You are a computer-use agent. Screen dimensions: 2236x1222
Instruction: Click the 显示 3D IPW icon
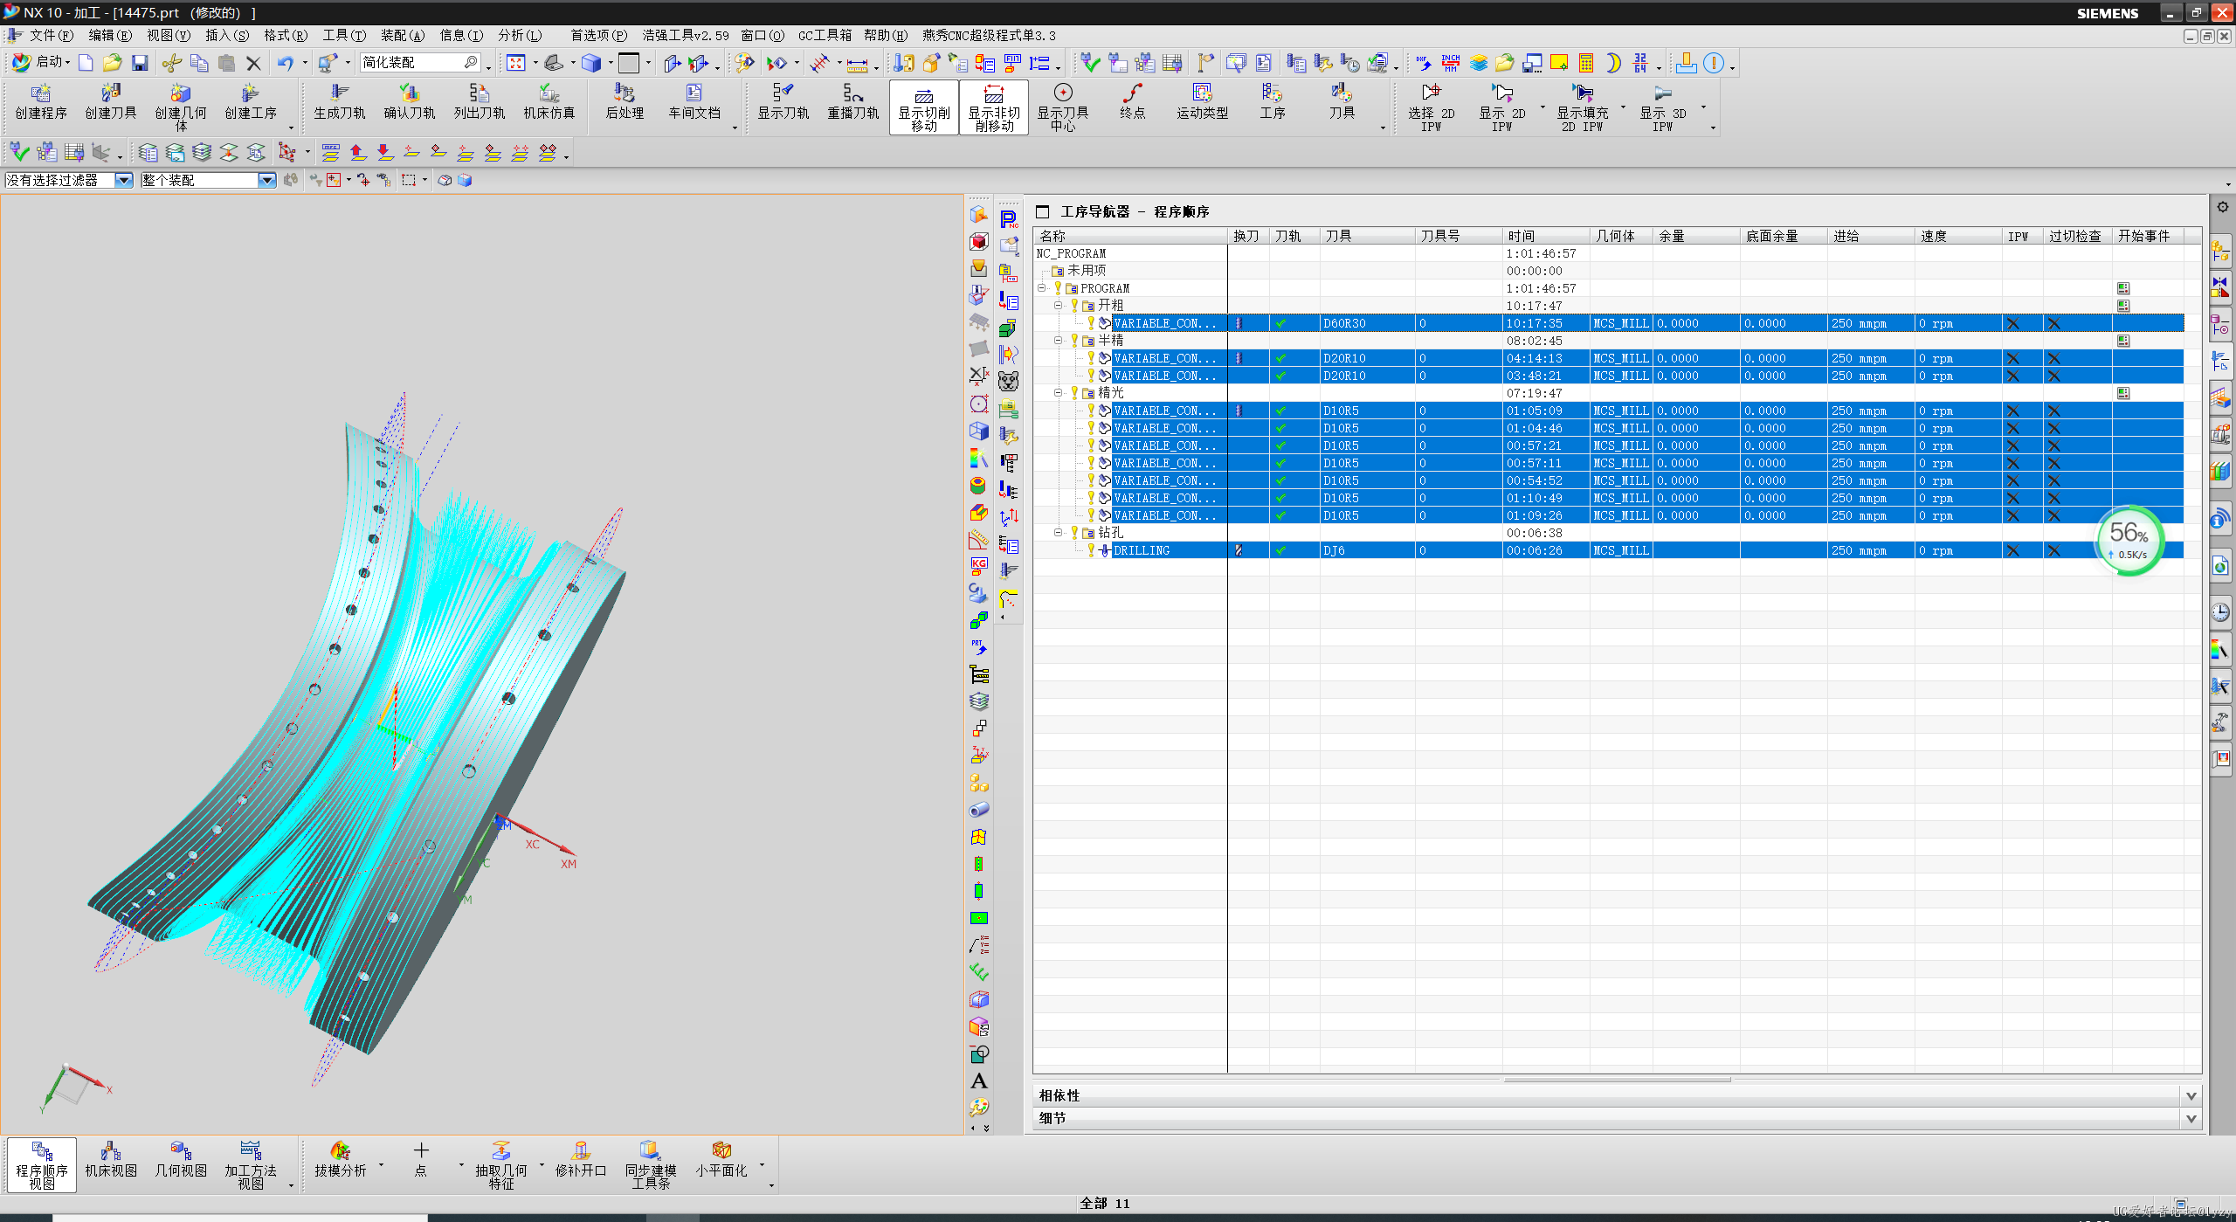[x=1663, y=107]
